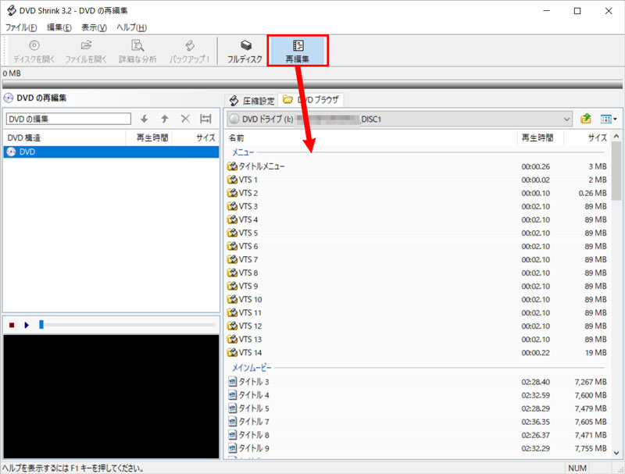Remove selected title using the X icon
Image resolution: width=625 pixels, height=474 pixels.
click(184, 119)
